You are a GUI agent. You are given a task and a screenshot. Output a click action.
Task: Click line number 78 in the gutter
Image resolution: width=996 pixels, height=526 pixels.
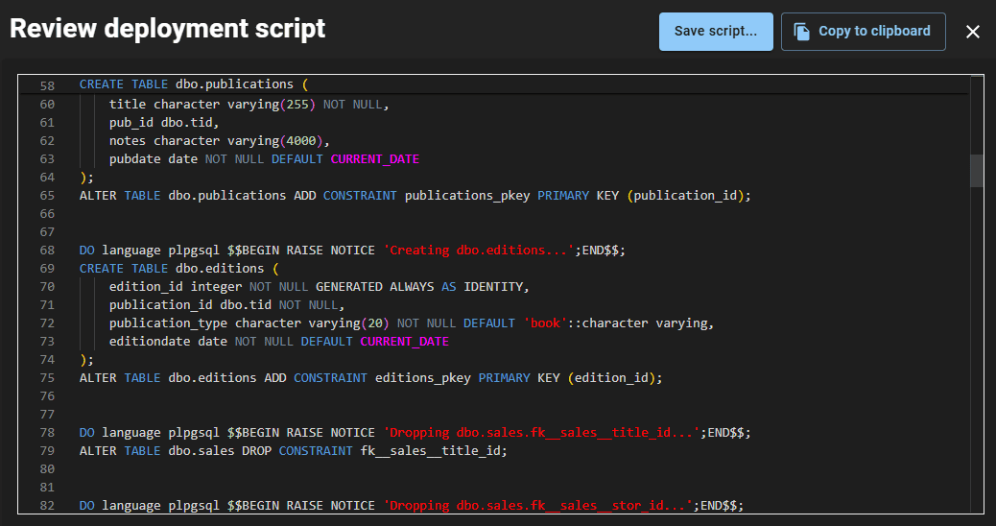point(47,433)
